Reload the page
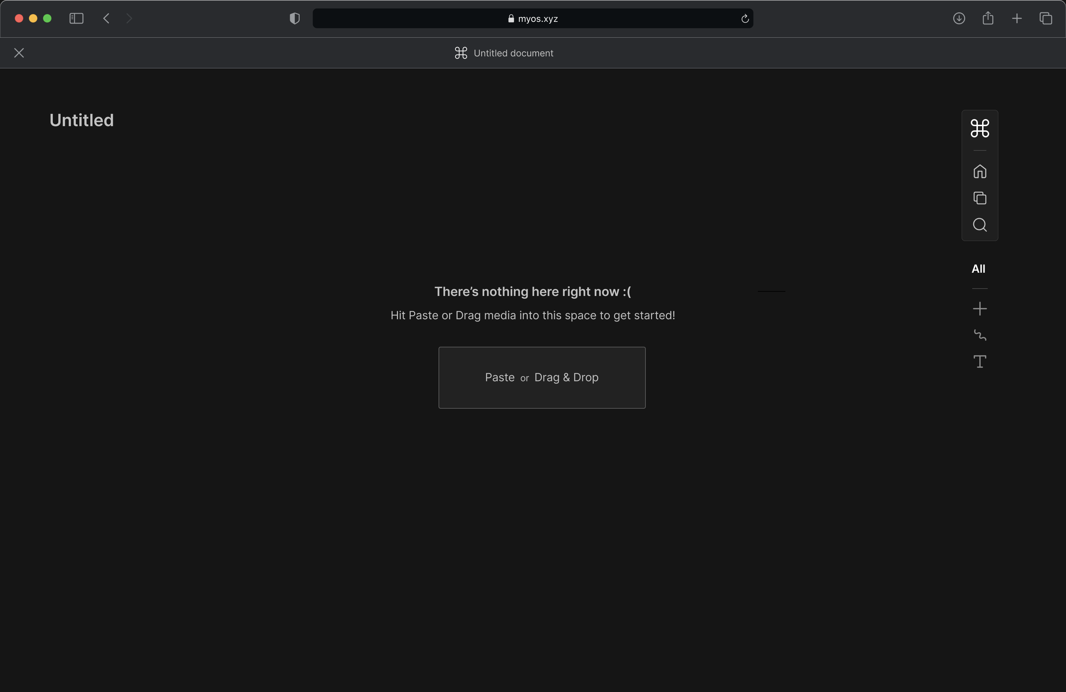Image resolution: width=1066 pixels, height=692 pixels. 745,18
